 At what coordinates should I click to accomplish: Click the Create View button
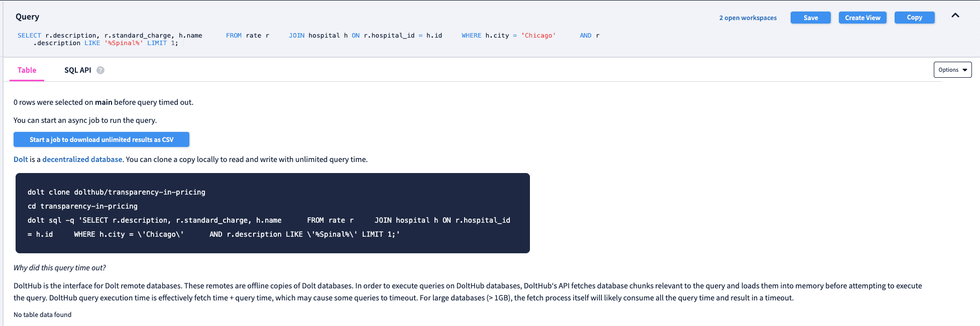pos(862,18)
